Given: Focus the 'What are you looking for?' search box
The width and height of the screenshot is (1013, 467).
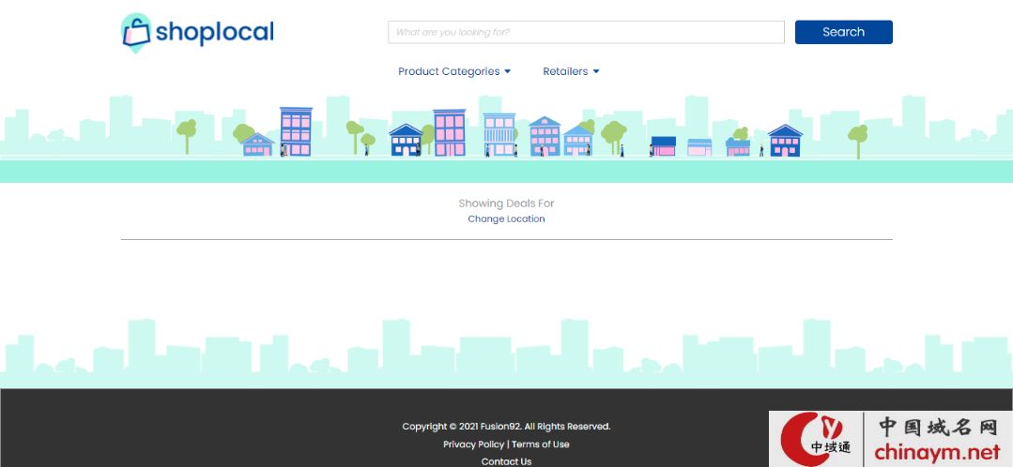Looking at the screenshot, I should [x=586, y=32].
